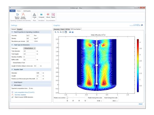Click the Viscosity input field
Image resolution: width=154 pixels, height=115 pixels.
pyautogui.click(x=30, y=36)
